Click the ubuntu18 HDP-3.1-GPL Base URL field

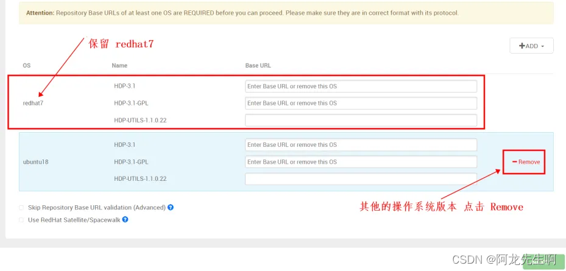(x=361, y=162)
